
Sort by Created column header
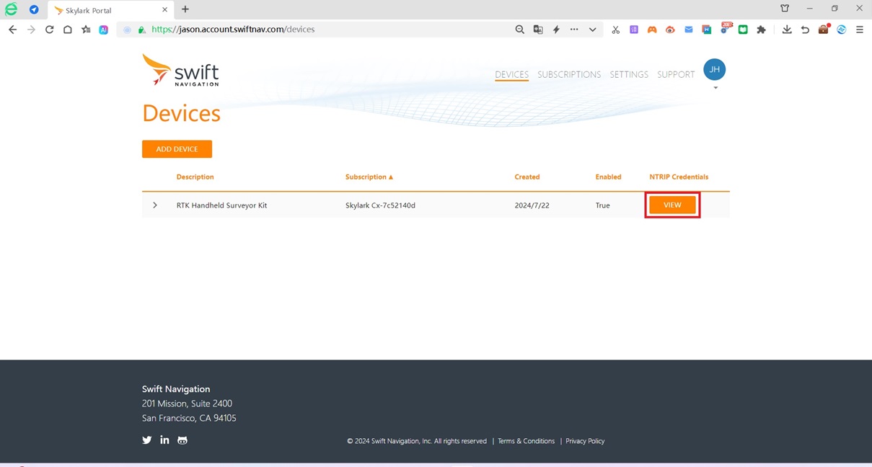click(527, 177)
